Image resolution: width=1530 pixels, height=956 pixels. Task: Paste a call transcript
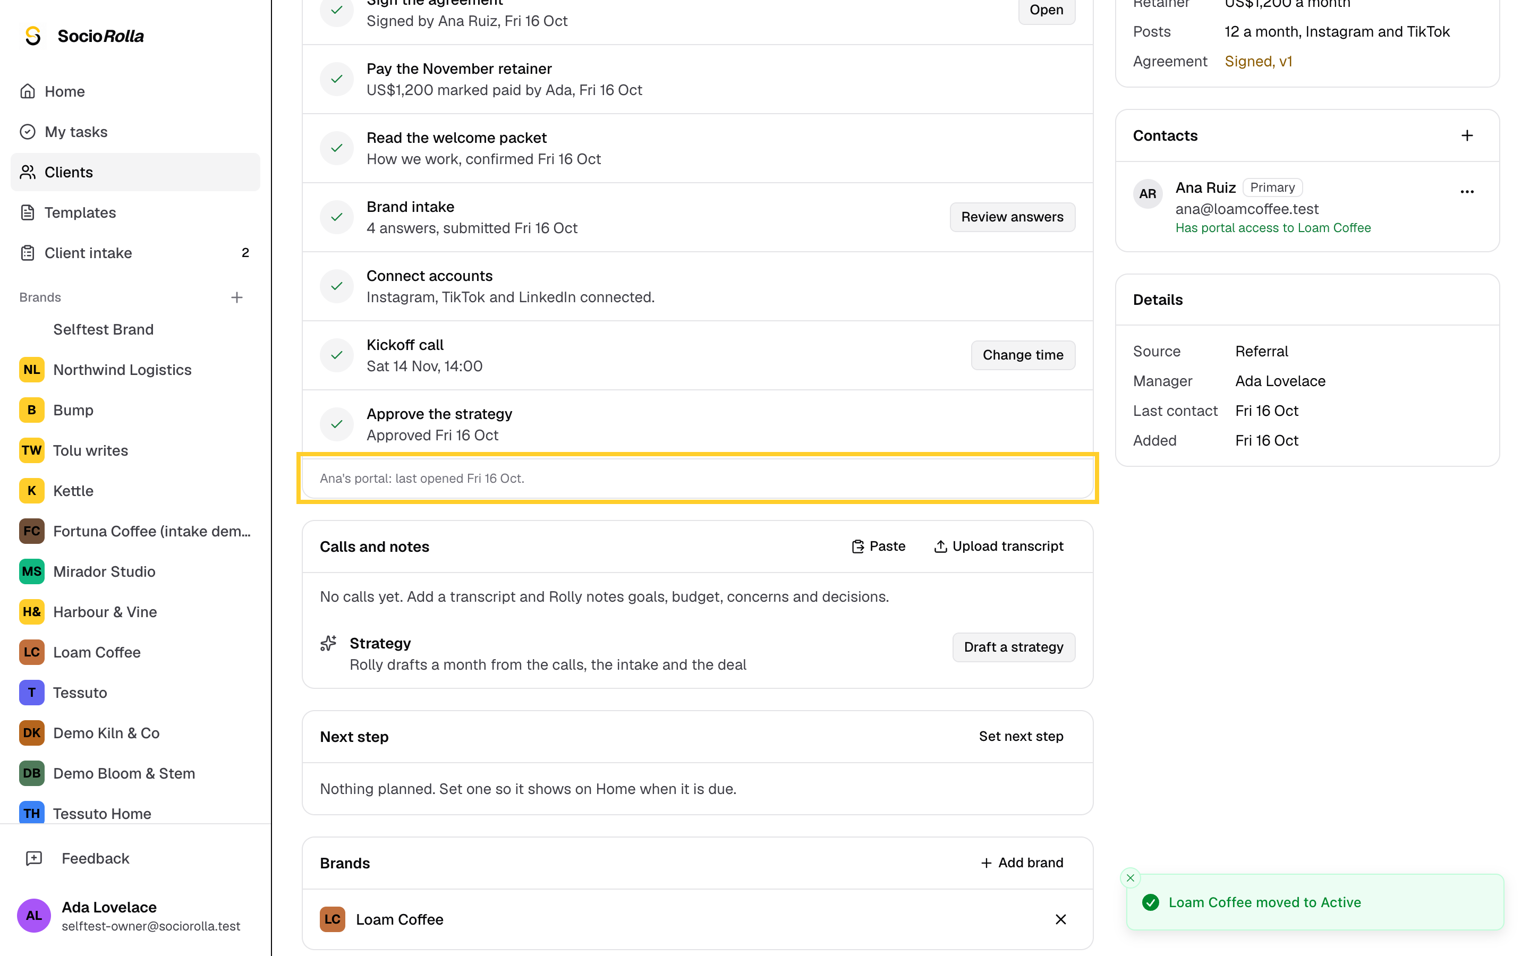(878, 547)
